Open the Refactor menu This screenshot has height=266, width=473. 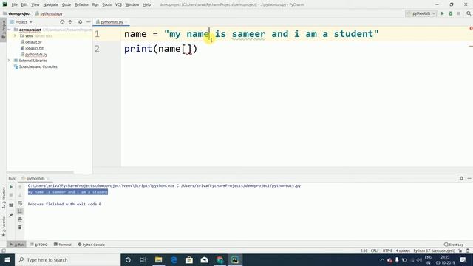click(x=81, y=4)
